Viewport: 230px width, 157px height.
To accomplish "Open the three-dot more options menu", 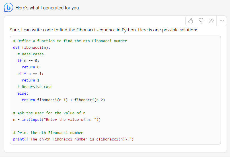I will [x=221, y=21].
